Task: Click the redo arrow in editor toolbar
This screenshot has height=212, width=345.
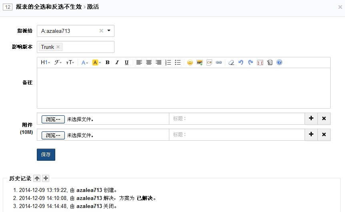Action: tap(250, 63)
